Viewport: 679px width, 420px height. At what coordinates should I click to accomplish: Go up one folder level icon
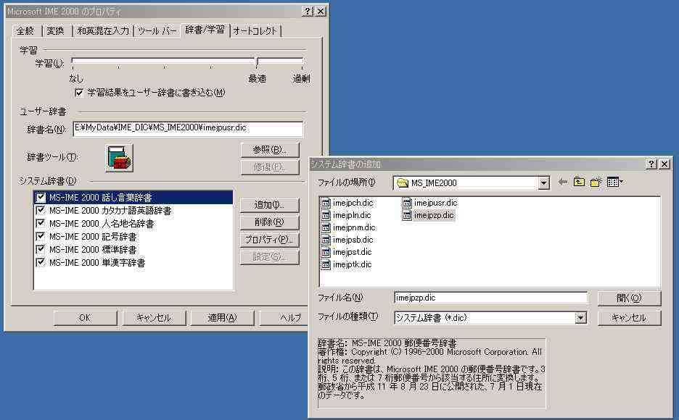click(579, 182)
